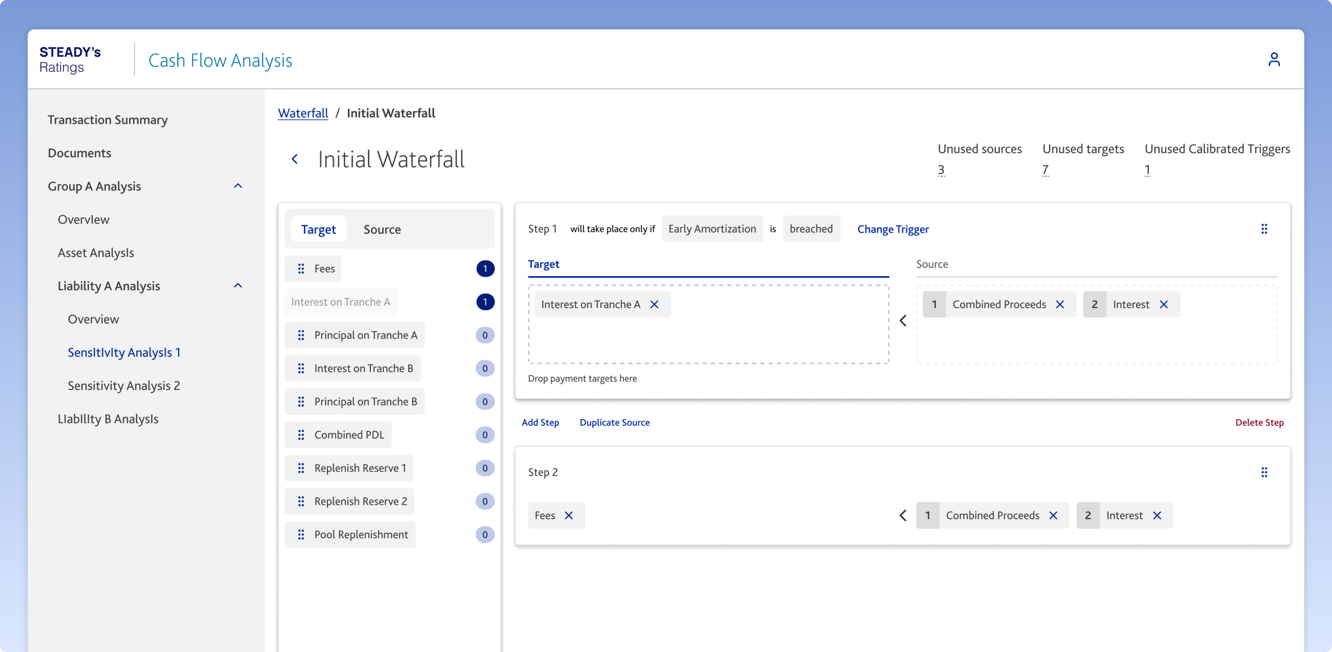Open Asset Analysis page

pyautogui.click(x=96, y=253)
